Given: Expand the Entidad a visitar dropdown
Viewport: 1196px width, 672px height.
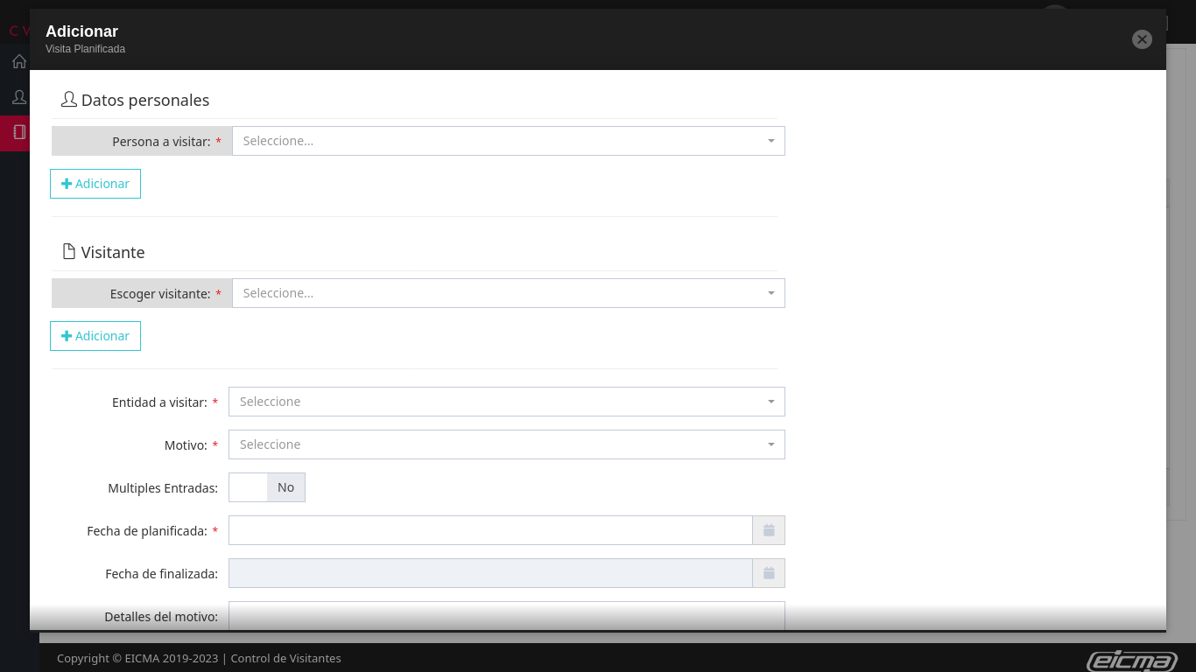Looking at the screenshot, I should pos(506,402).
